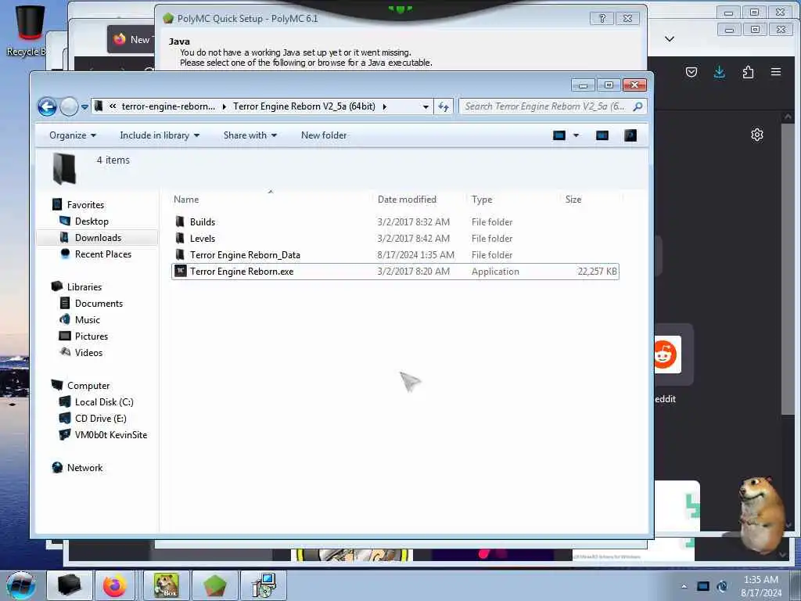Image resolution: width=801 pixels, height=601 pixels.
Task: Click Terror Engine Reborn V2_5a breadcrumb
Action: click(x=304, y=106)
